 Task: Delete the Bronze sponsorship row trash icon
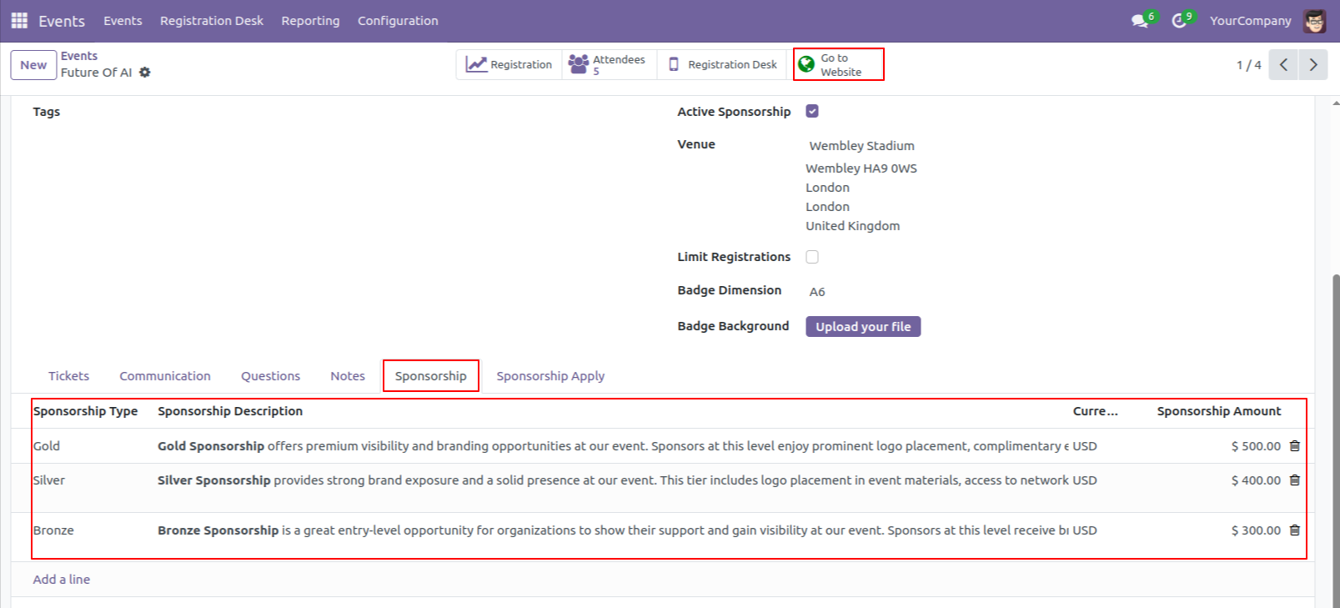pyautogui.click(x=1294, y=530)
